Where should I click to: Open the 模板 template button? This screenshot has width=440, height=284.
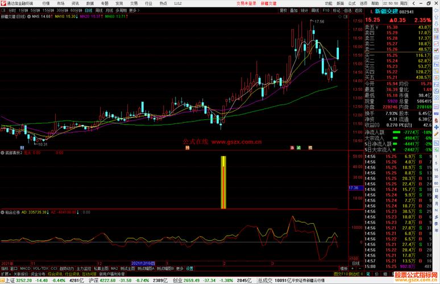(x=344, y=269)
